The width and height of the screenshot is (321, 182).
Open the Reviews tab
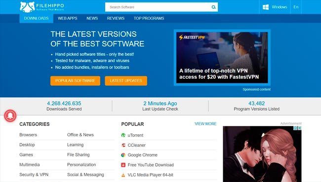[116, 18]
